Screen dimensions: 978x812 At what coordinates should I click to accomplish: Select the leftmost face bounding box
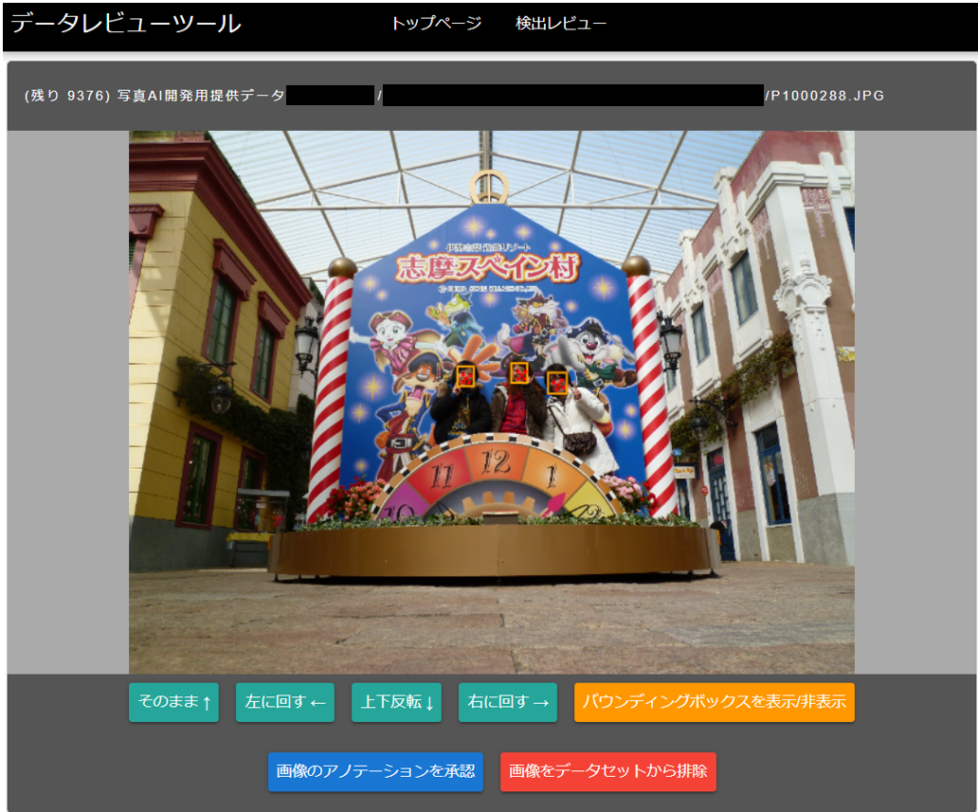click(x=465, y=376)
